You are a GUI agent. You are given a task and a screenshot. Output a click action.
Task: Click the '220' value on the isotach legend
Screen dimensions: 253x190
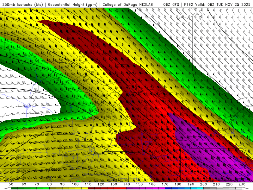pos(229,184)
